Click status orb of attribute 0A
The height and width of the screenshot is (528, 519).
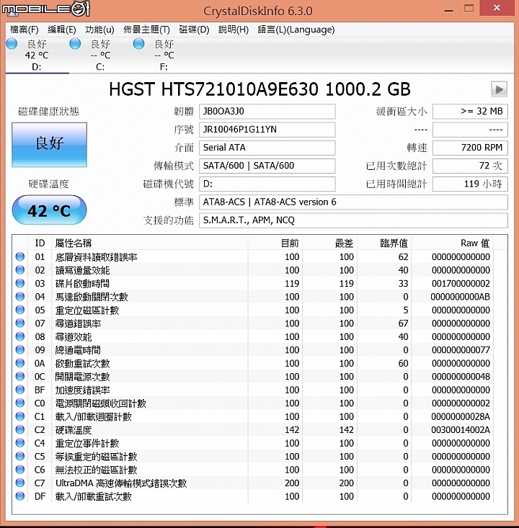tap(20, 363)
